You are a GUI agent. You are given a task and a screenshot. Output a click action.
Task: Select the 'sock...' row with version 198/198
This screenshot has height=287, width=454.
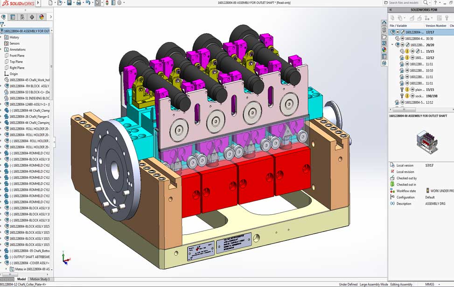click(x=421, y=96)
